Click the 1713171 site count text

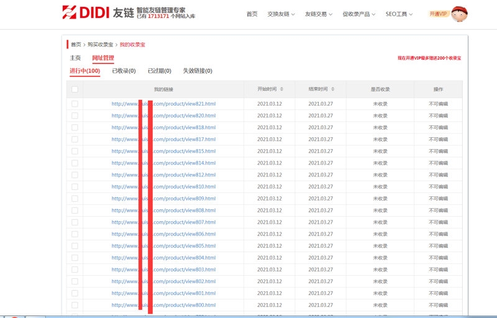158,16
